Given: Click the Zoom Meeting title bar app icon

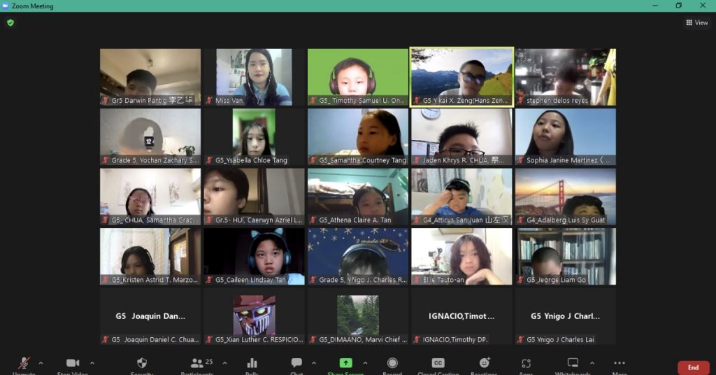Looking at the screenshot, I should click(x=6, y=6).
